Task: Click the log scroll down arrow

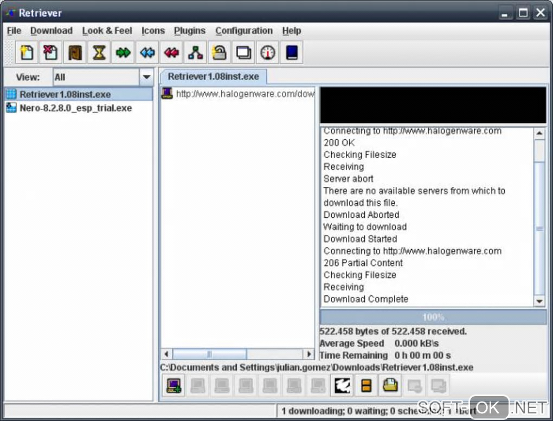Action: [539, 301]
